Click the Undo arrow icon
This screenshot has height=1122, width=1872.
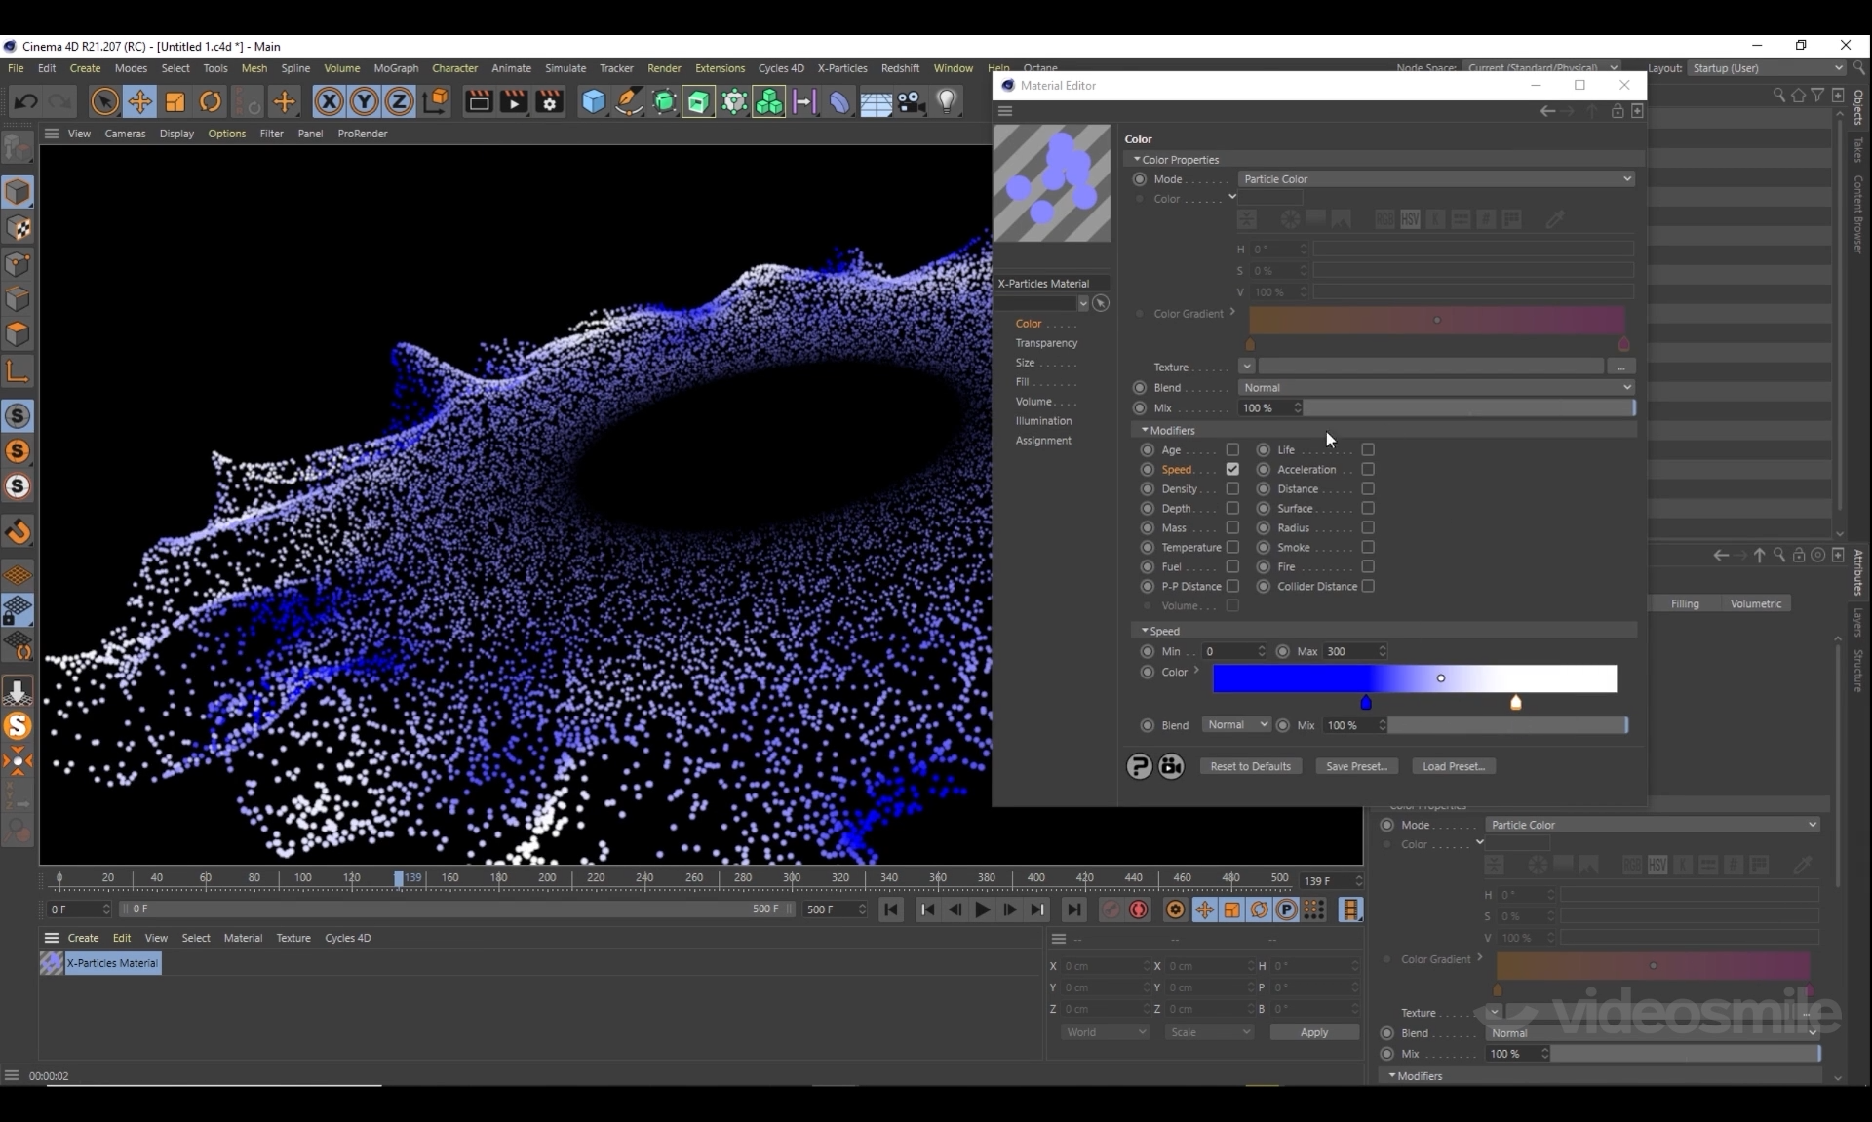[x=26, y=101]
